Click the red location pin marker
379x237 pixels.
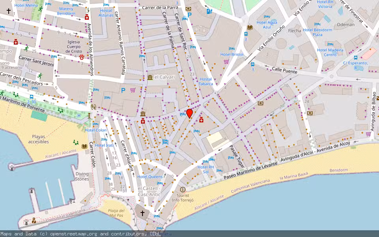189,113
